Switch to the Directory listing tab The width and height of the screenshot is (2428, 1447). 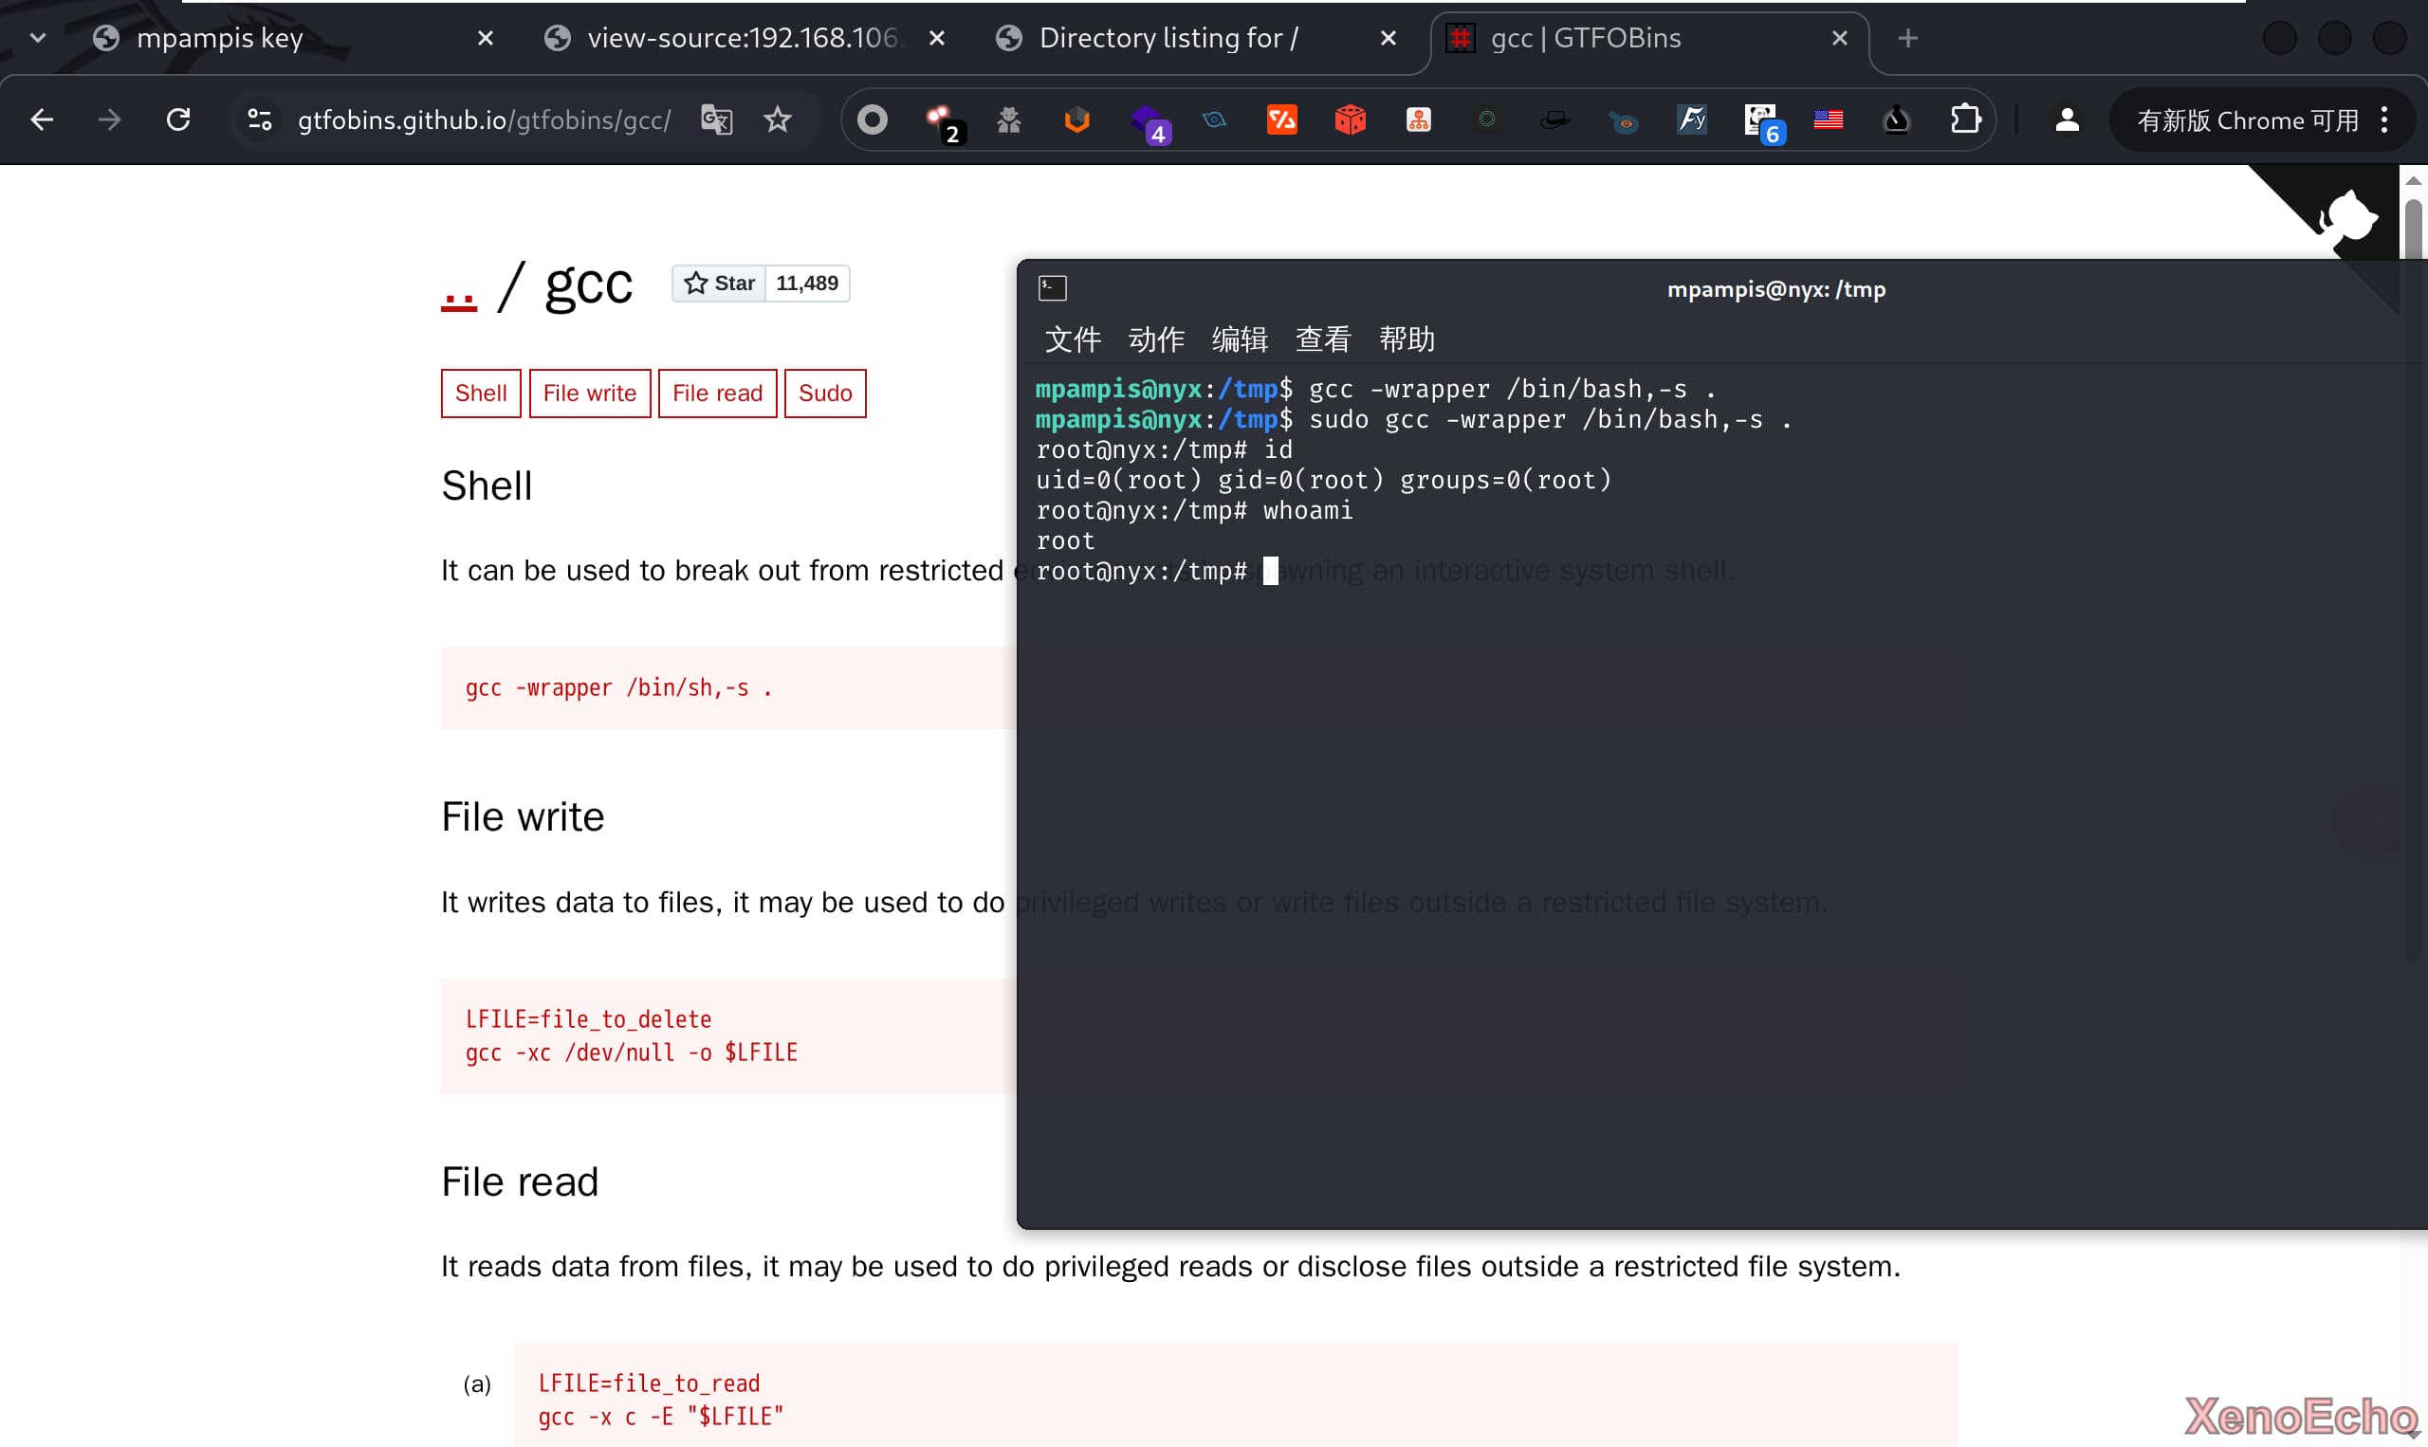point(1168,38)
